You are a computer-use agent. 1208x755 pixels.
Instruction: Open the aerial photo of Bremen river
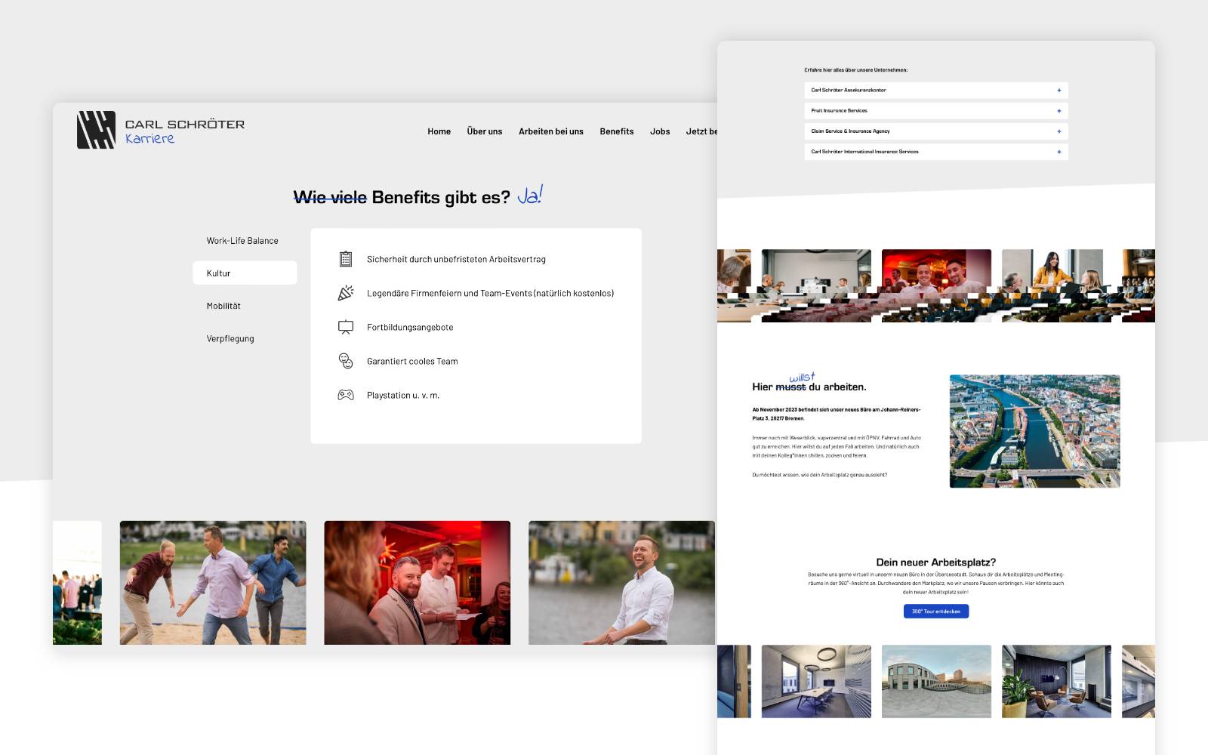(1034, 431)
